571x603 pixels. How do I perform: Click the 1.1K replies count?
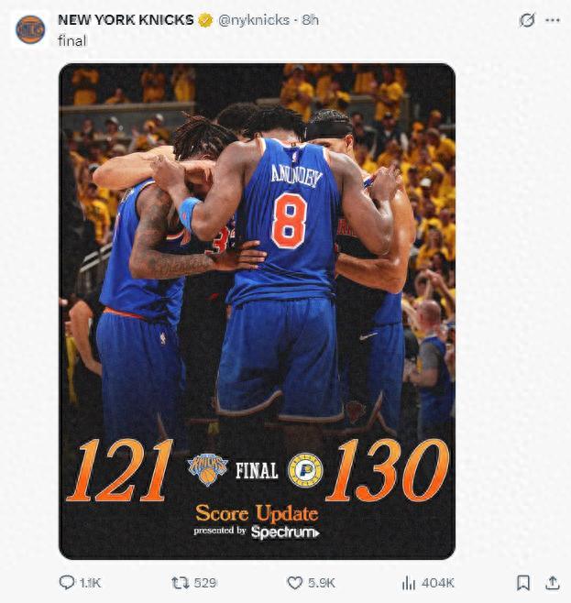pos(91,582)
